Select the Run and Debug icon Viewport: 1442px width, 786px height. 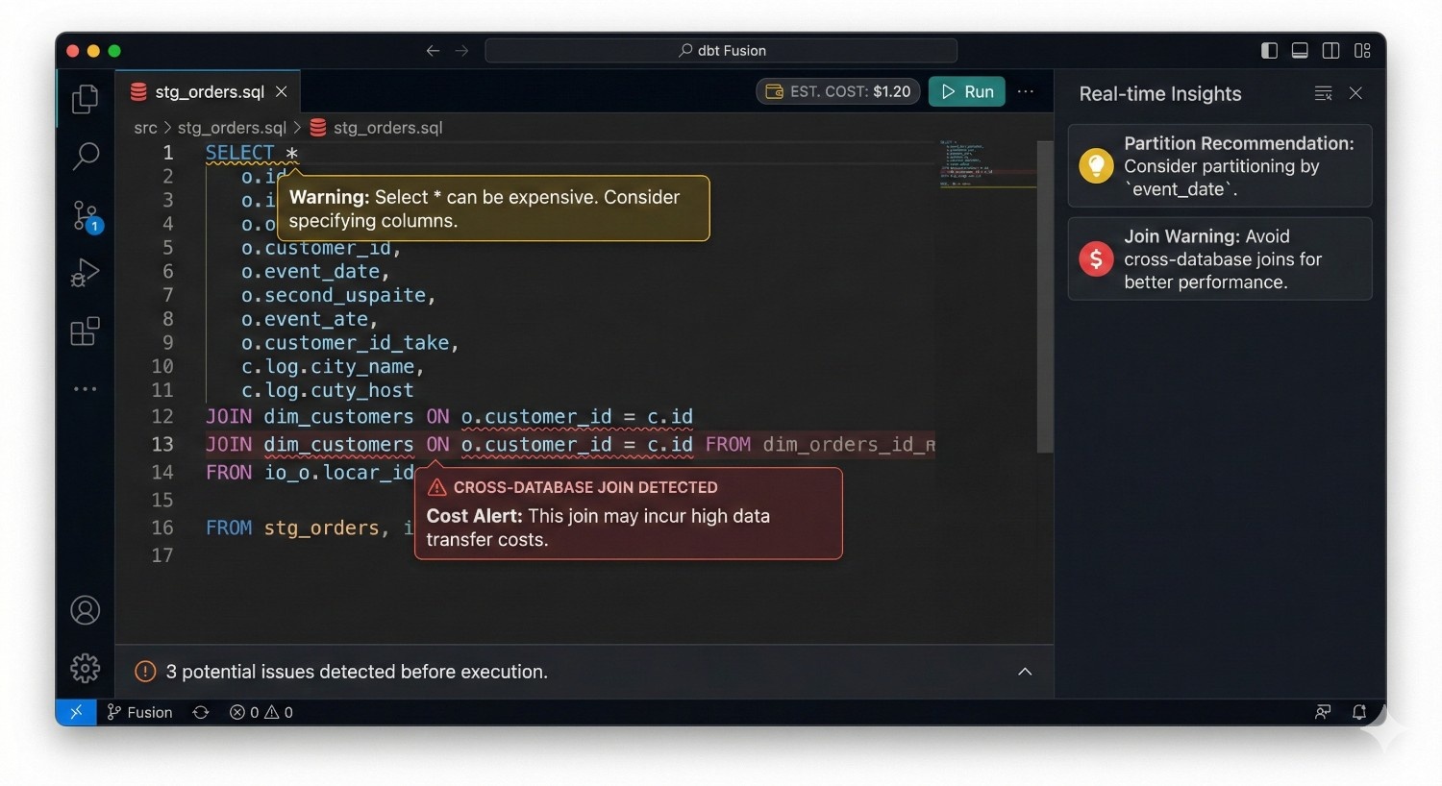point(85,273)
